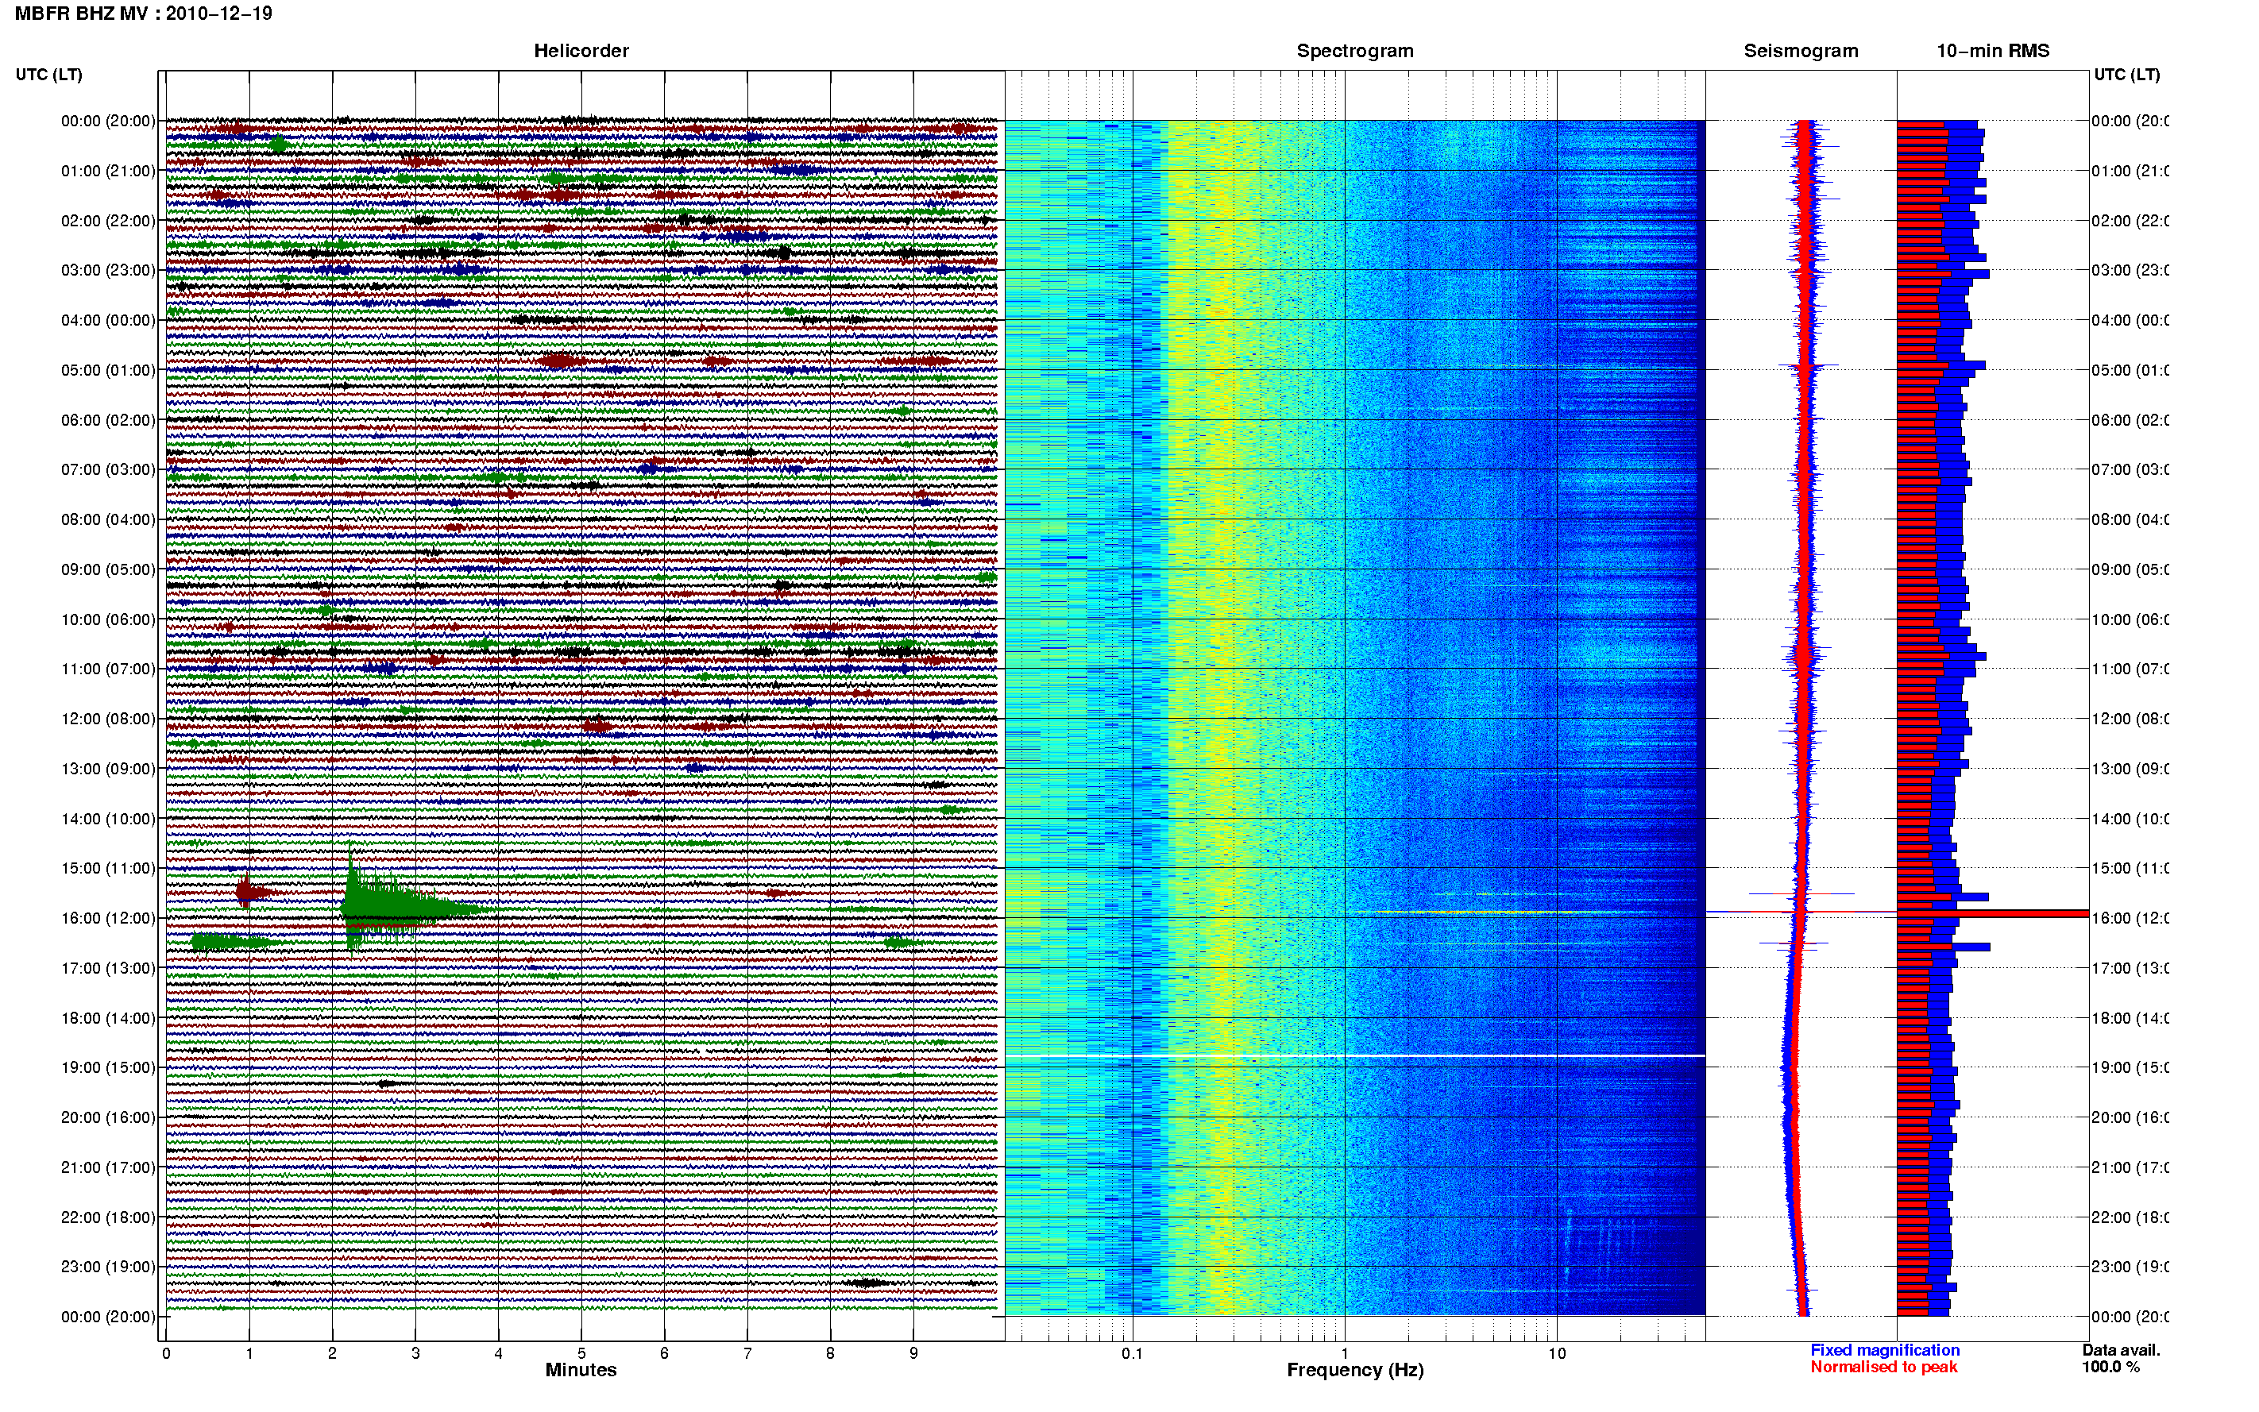This screenshot has width=2259, height=1412.
Task: Click the right-axis 12:00 time label
Action: [2130, 719]
